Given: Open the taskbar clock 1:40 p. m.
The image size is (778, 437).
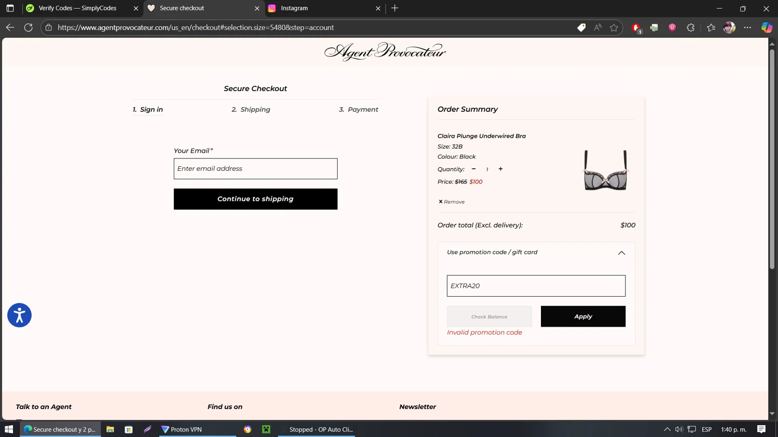Looking at the screenshot, I should tap(733, 429).
